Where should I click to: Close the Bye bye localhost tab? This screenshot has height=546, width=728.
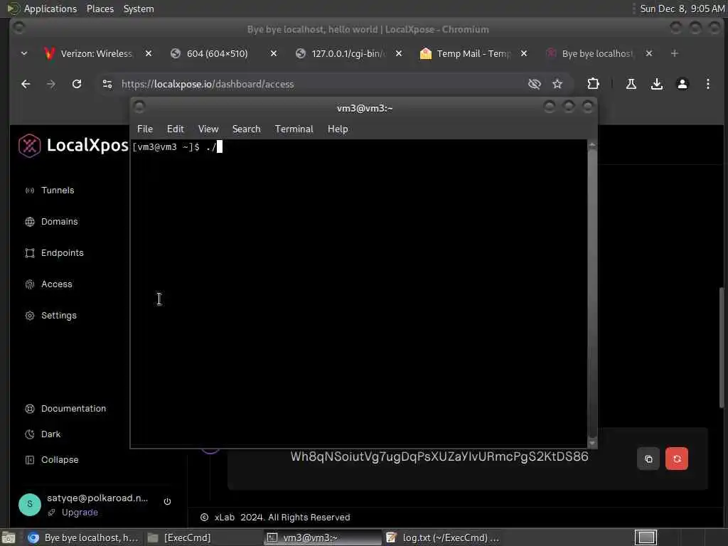(x=649, y=53)
